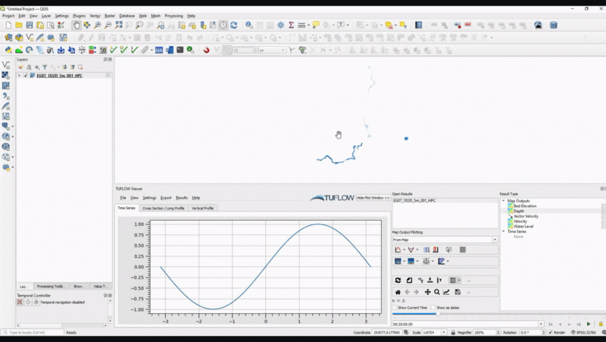This screenshot has width=606, height=342.
Task: Click the Type to locate search field
Action: click(x=33, y=332)
